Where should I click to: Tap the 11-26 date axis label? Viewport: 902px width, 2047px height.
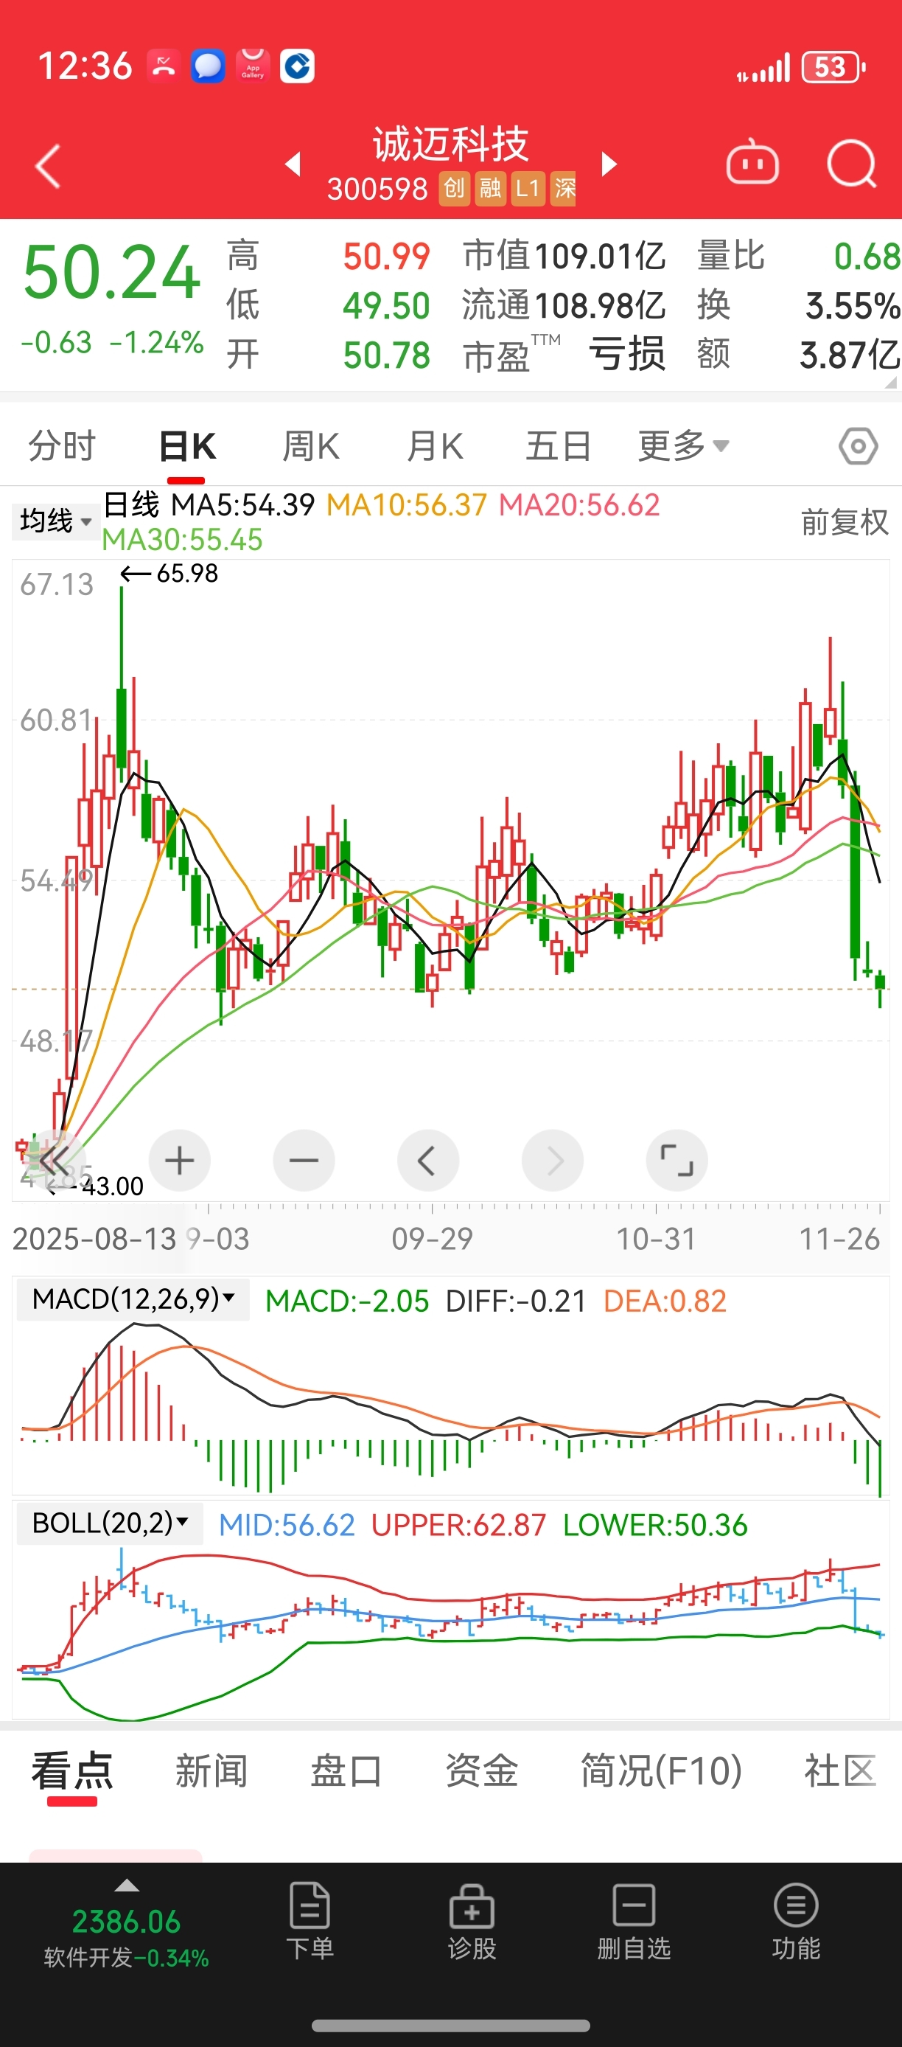pos(839,1238)
